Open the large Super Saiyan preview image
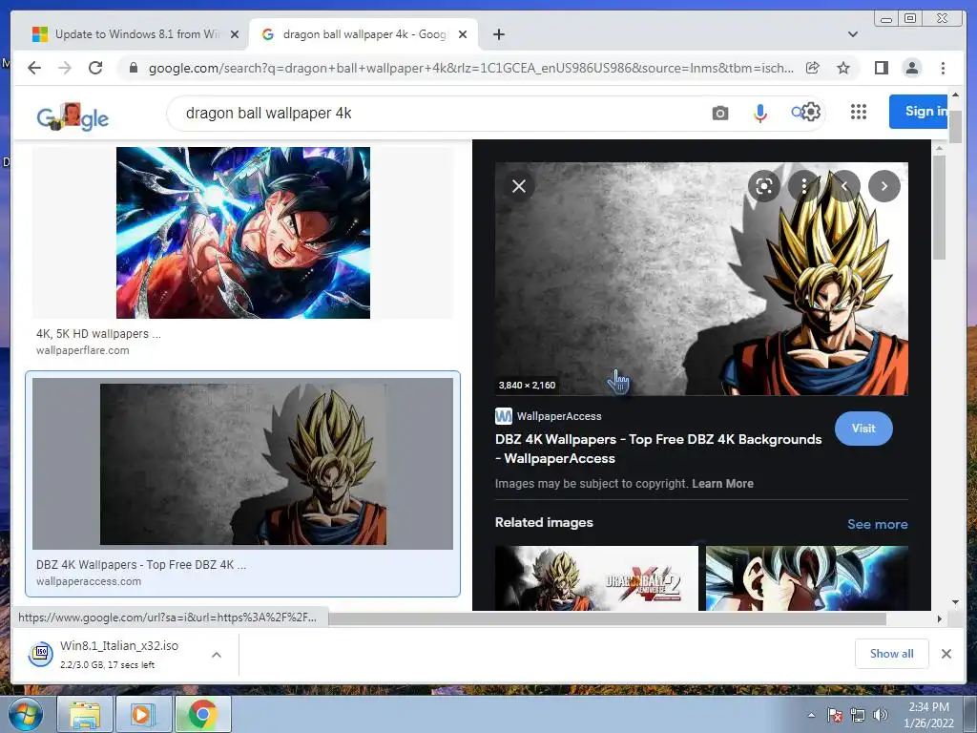This screenshot has height=733, width=977. 701,279
